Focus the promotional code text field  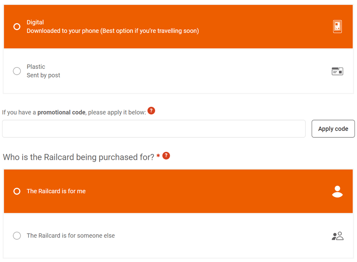click(x=154, y=129)
